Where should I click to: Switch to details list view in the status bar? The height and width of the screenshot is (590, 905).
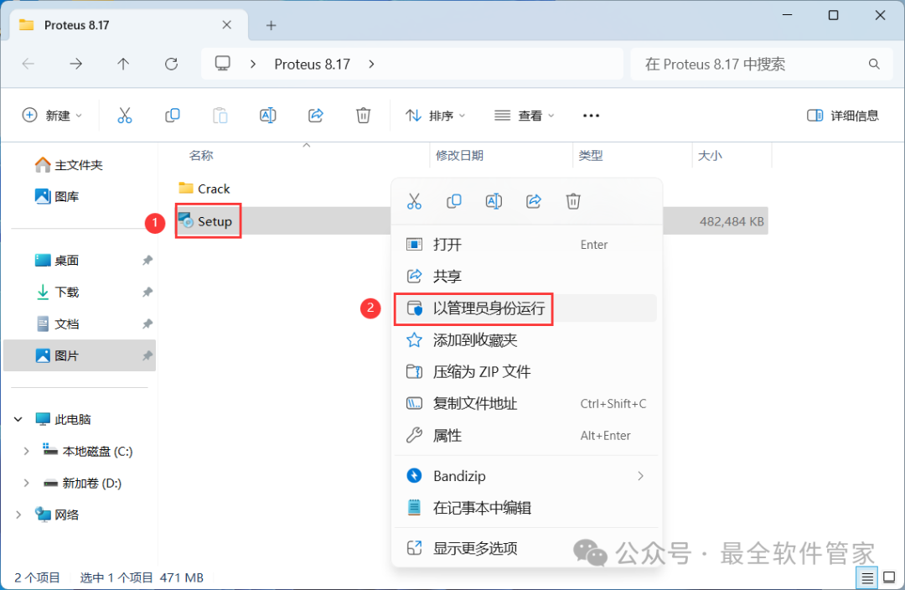pyautogui.click(x=867, y=577)
